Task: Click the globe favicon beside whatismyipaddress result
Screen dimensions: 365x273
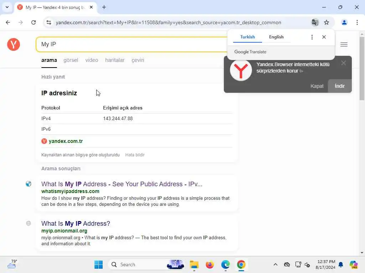Action: click(x=29, y=184)
